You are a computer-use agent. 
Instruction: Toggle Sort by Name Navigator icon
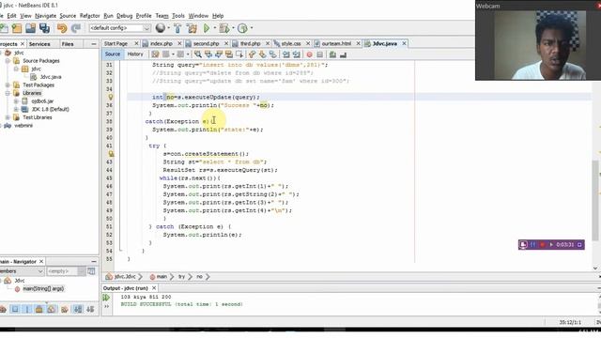(78, 309)
